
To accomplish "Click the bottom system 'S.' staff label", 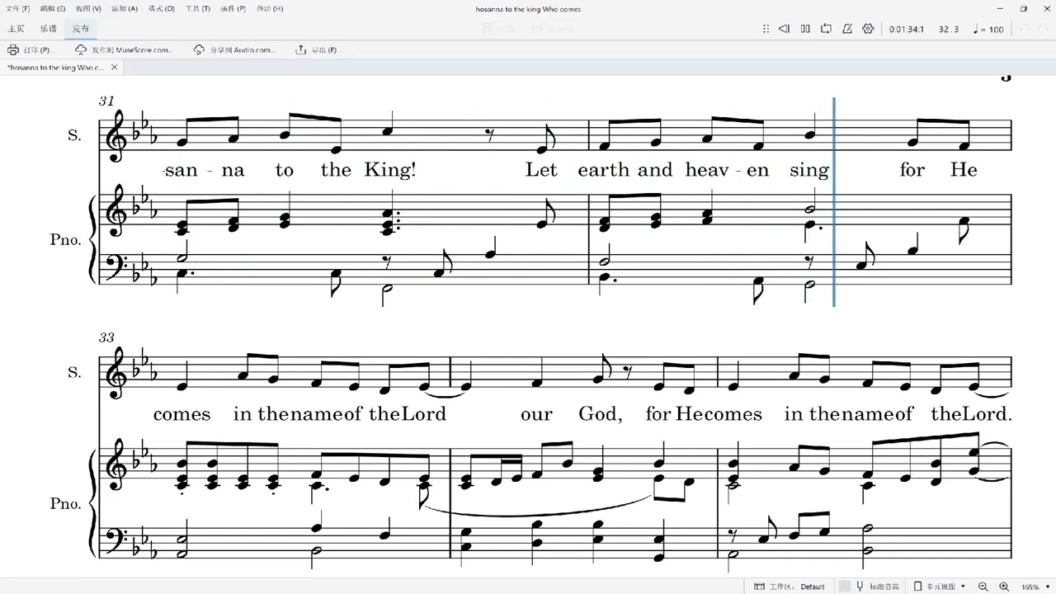I will pos(74,372).
